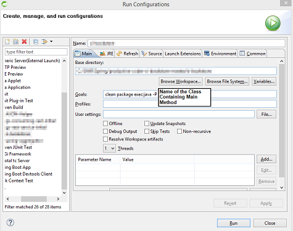Enable the Update Snapshots checkbox
293x231 pixels.
(147, 123)
